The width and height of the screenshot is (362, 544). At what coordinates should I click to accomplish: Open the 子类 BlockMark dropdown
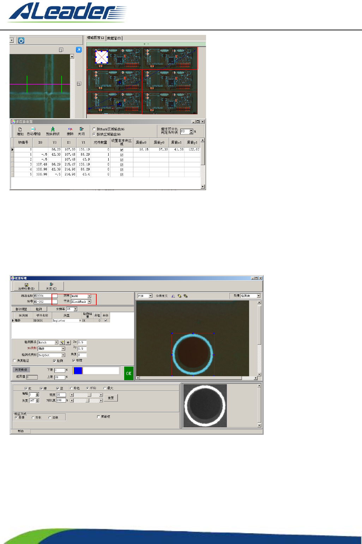pos(89,302)
